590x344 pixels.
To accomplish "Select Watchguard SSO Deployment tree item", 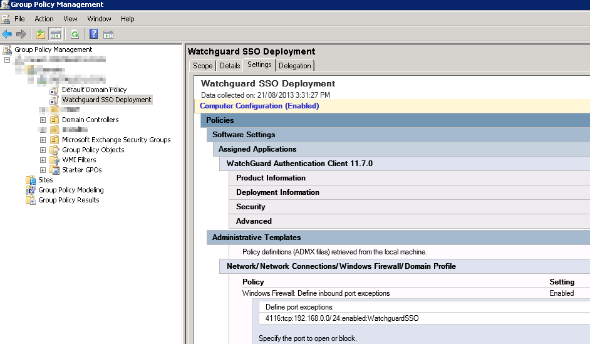I will point(107,100).
